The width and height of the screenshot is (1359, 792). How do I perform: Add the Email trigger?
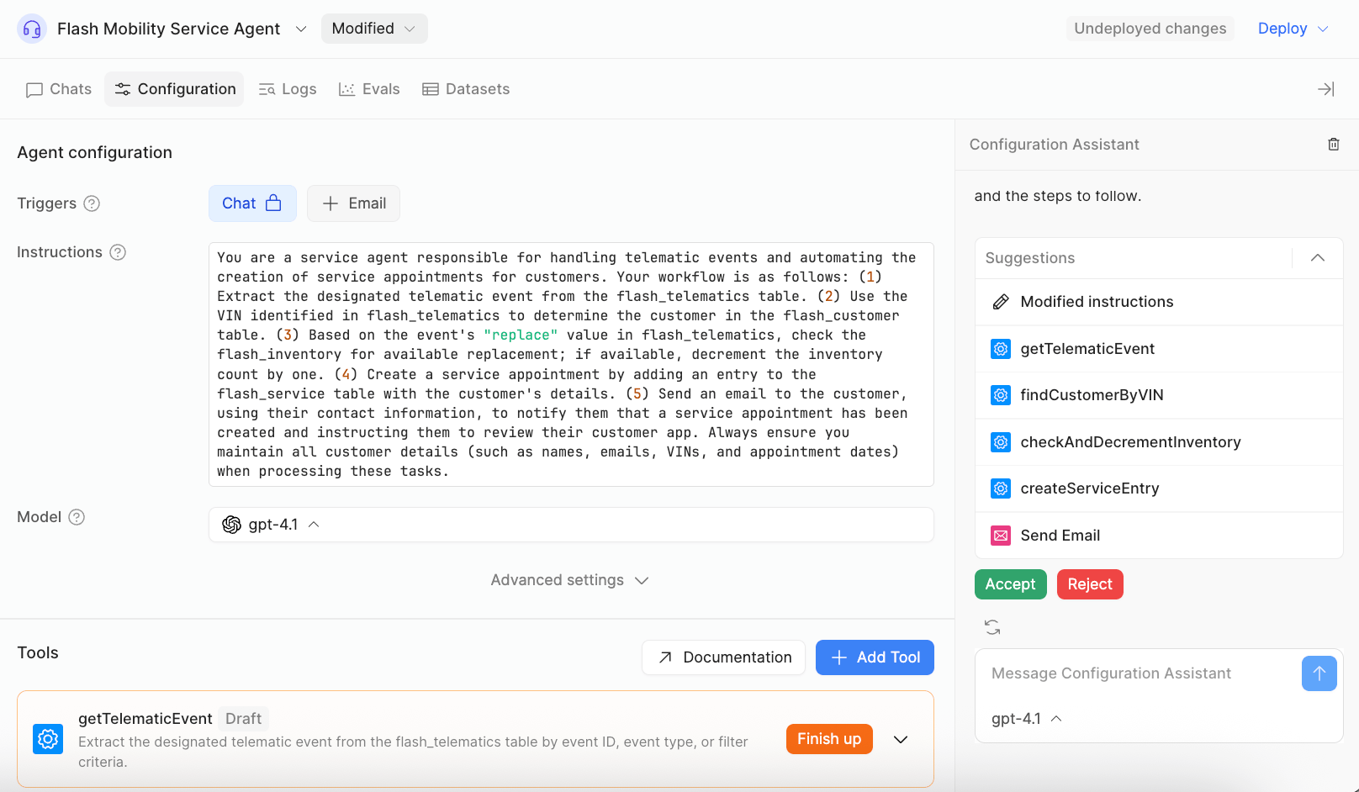point(353,203)
